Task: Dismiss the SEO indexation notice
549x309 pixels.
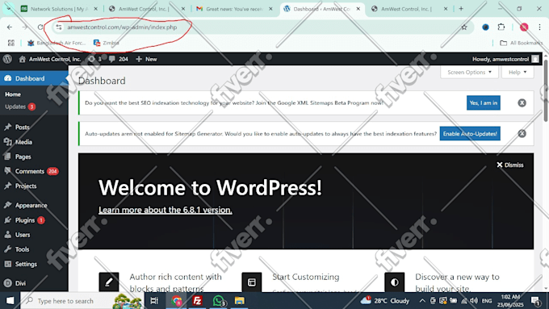Action: [522, 103]
